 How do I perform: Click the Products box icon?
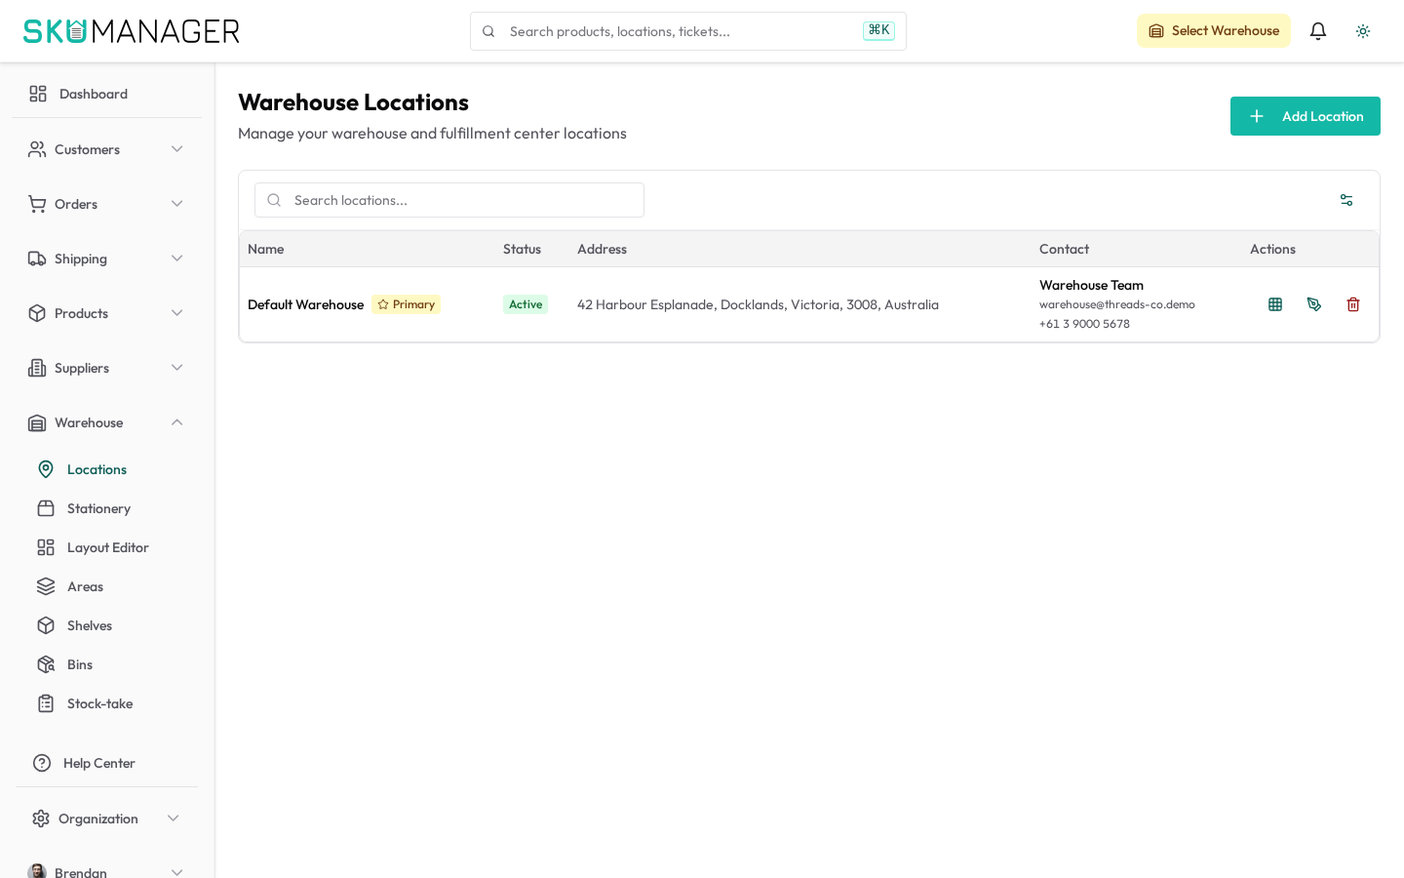coord(37,313)
